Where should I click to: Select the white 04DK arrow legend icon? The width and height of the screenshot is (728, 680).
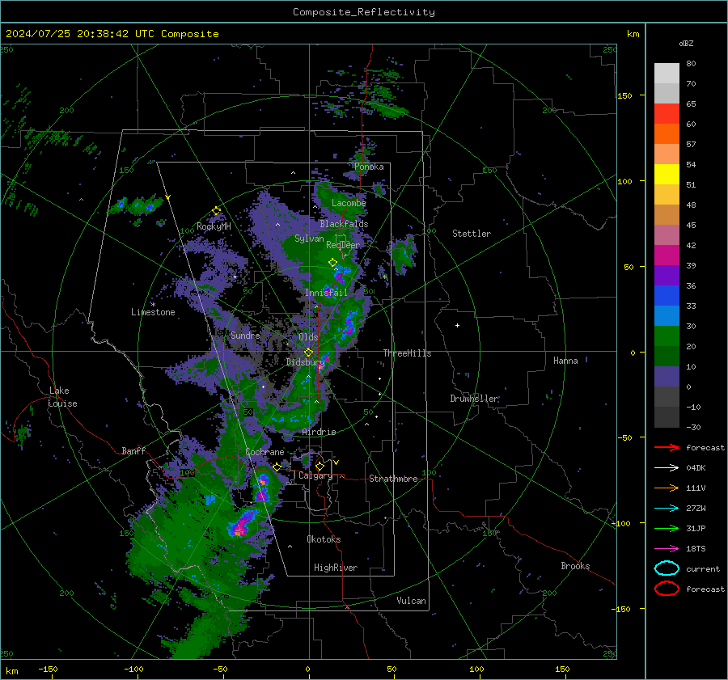(x=667, y=468)
